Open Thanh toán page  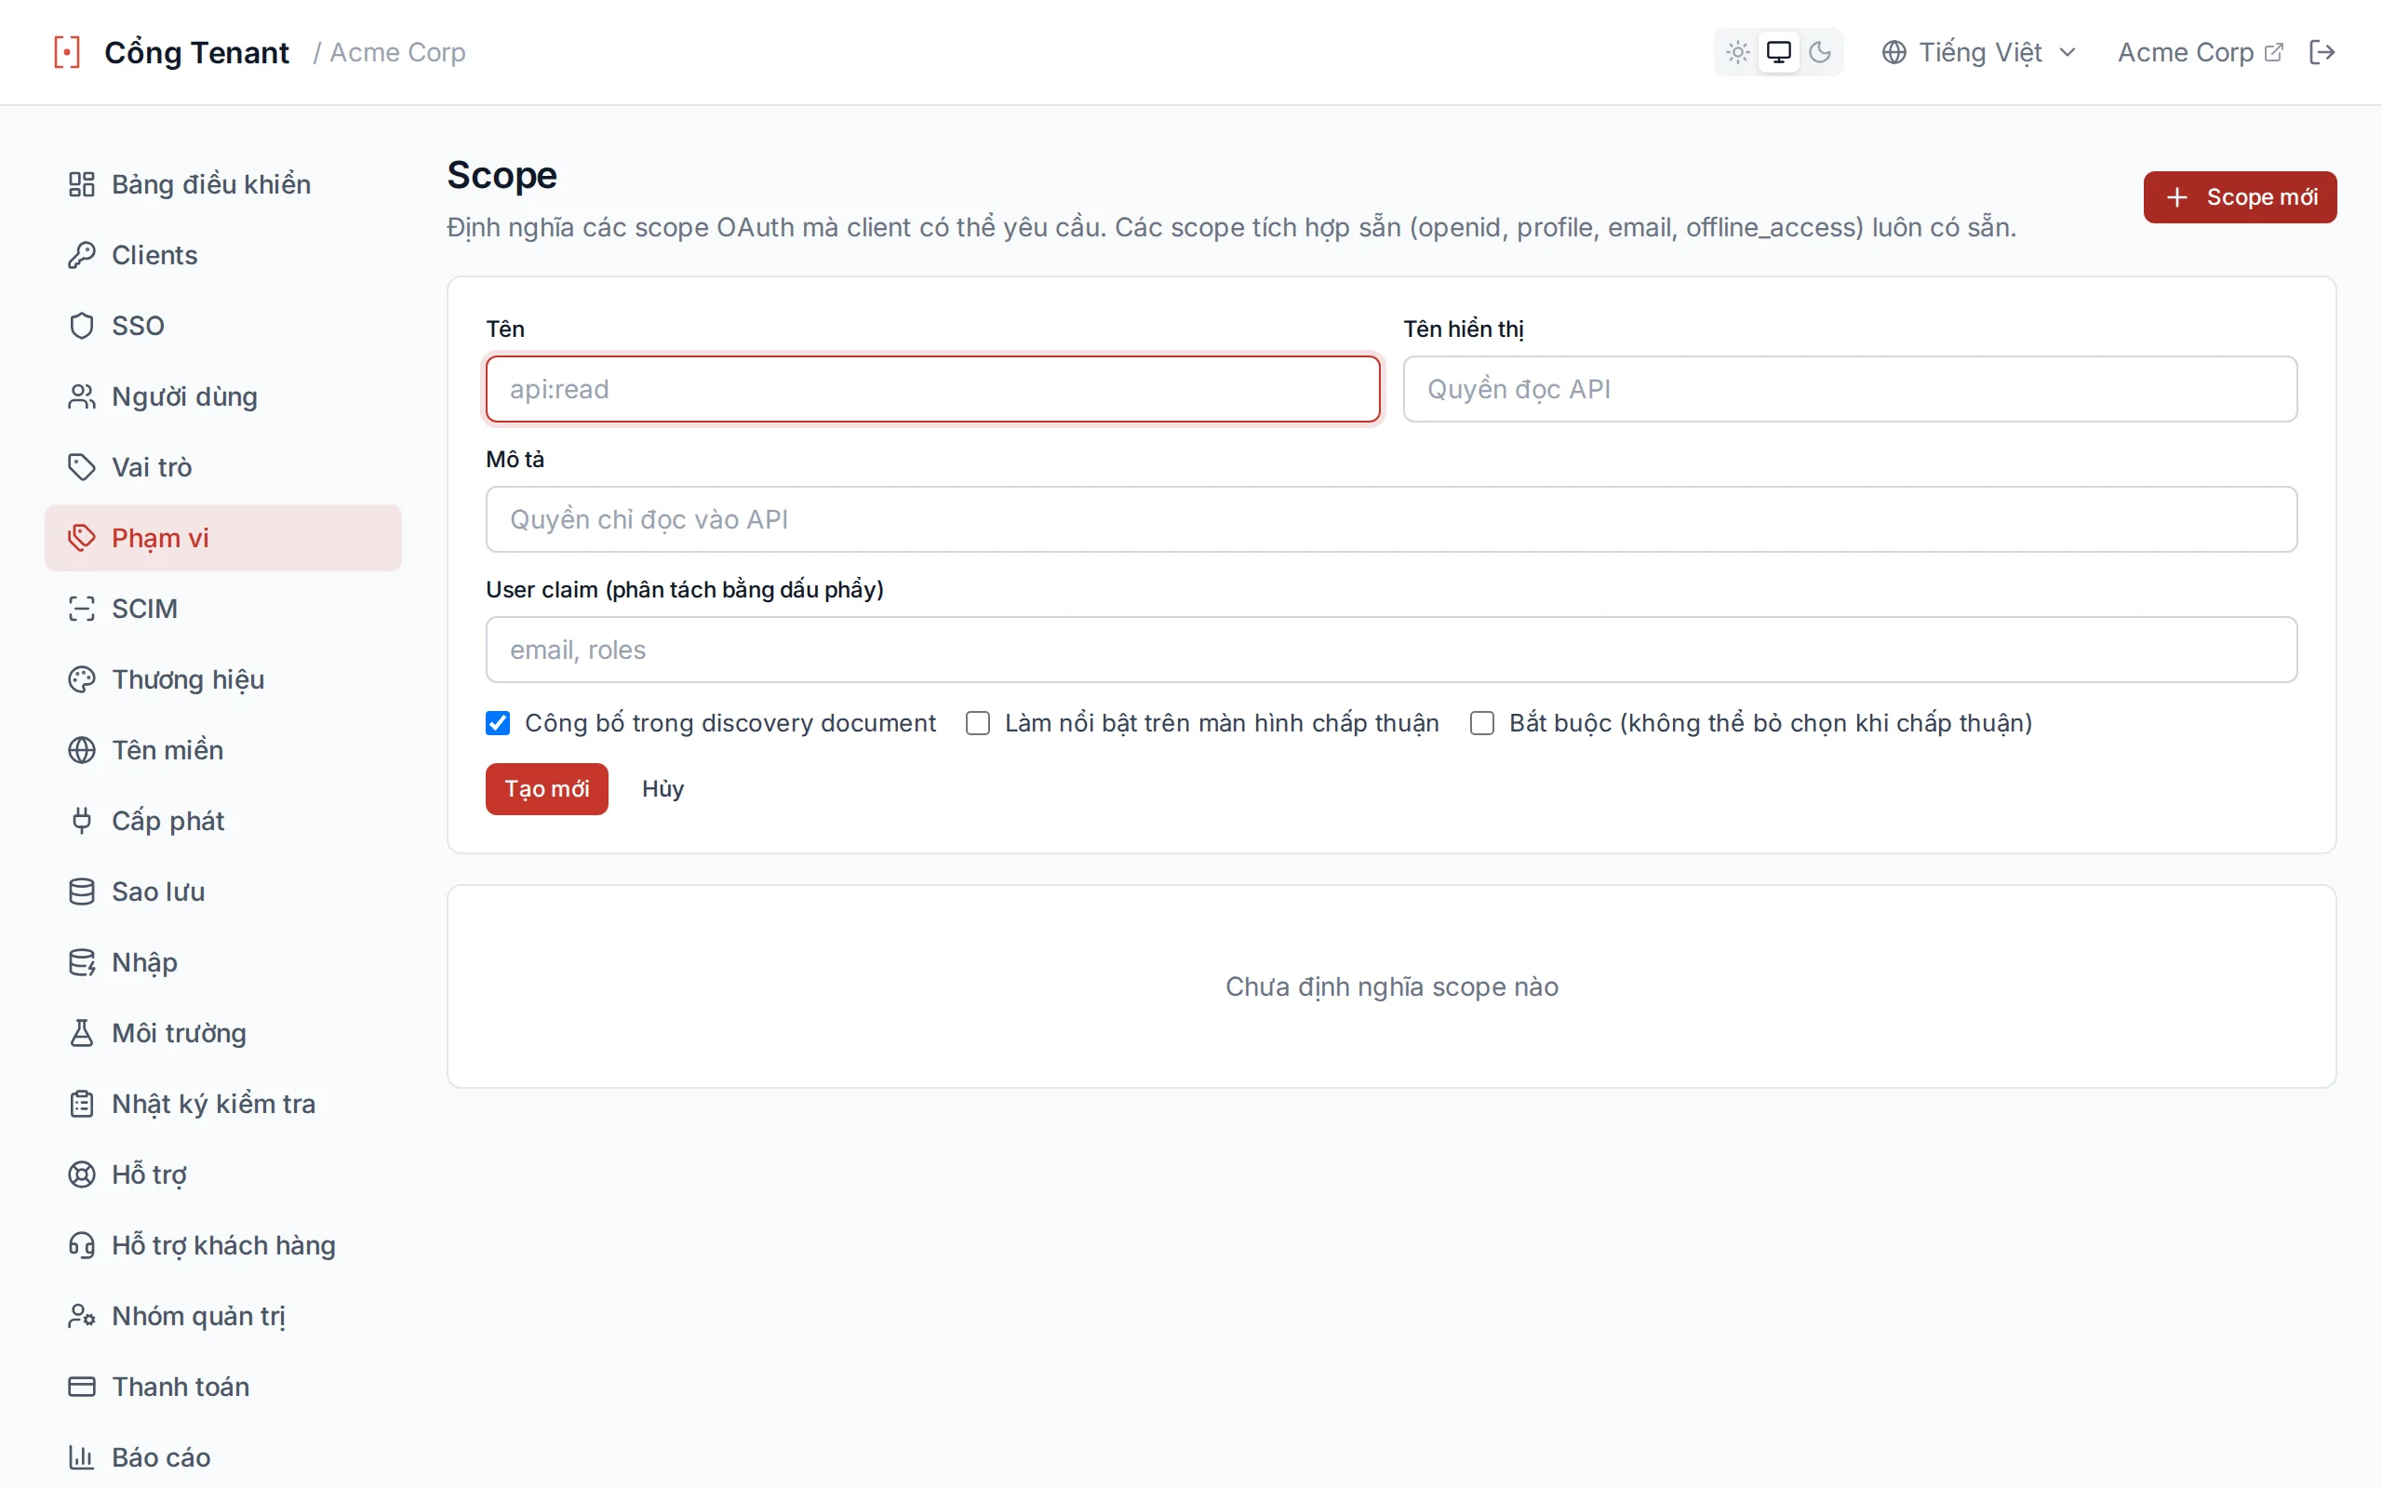tap(223, 1387)
